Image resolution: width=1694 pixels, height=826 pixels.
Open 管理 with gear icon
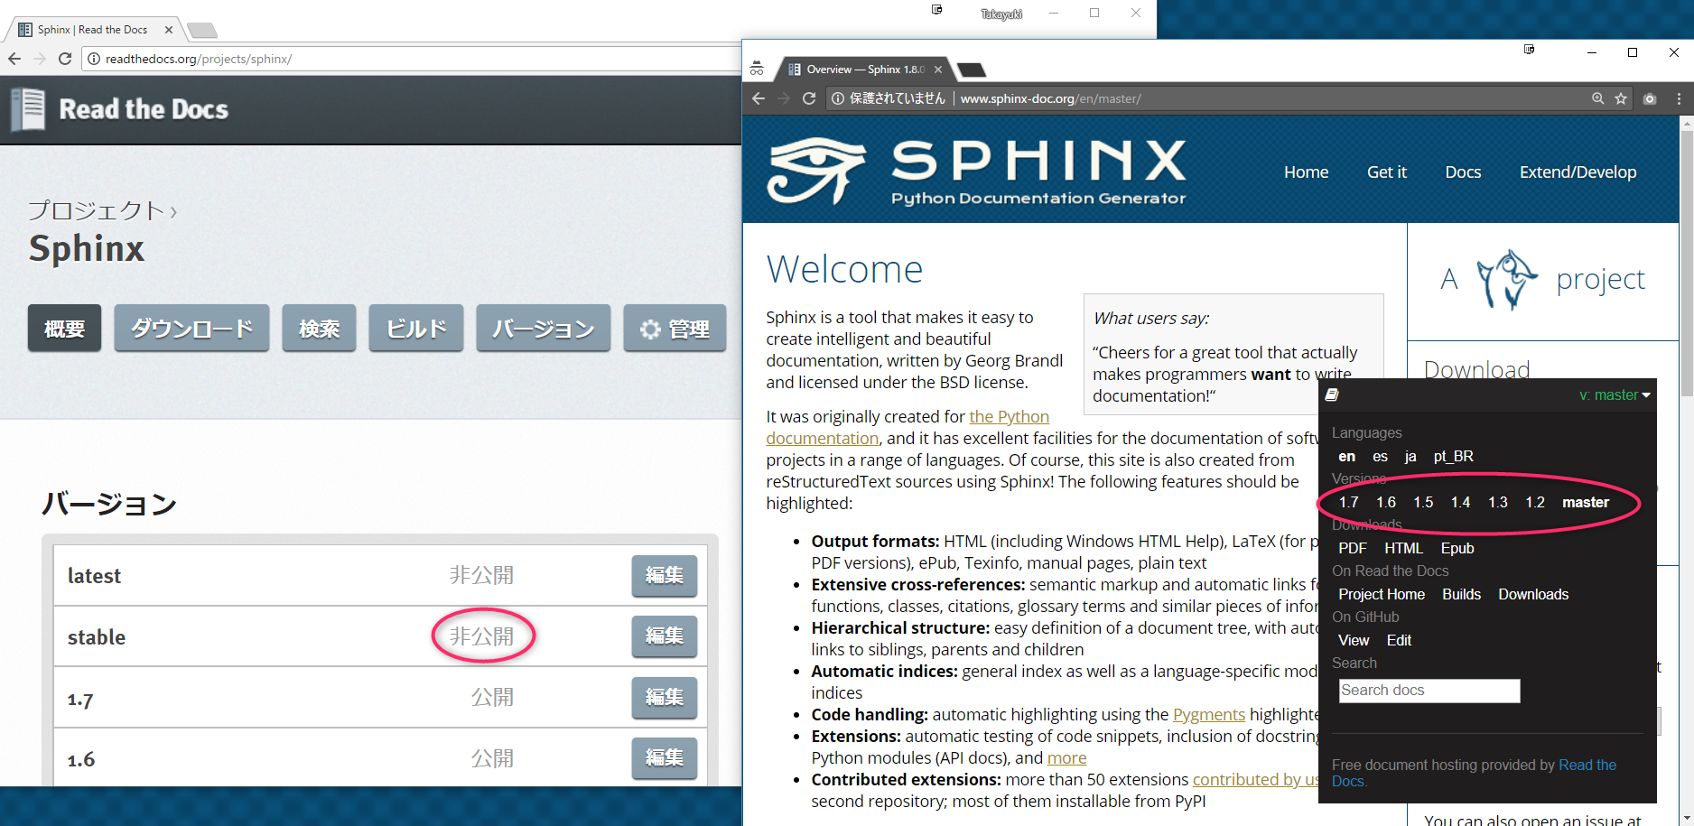click(675, 329)
